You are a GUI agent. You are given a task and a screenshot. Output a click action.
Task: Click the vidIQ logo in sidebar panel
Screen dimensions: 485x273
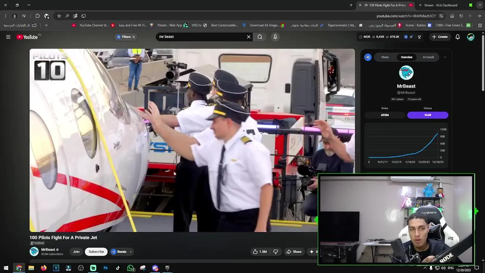click(368, 57)
